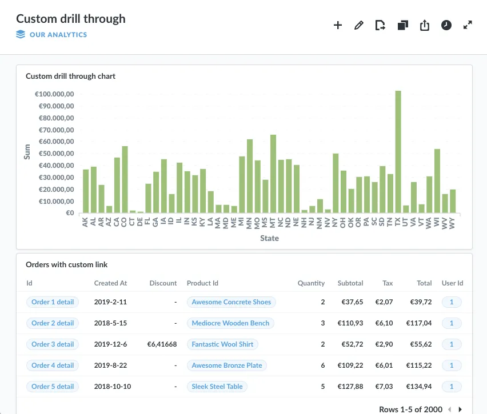
Task: Click the Our Analytics collection stack icon
Action: pyautogui.click(x=21, y=34)
